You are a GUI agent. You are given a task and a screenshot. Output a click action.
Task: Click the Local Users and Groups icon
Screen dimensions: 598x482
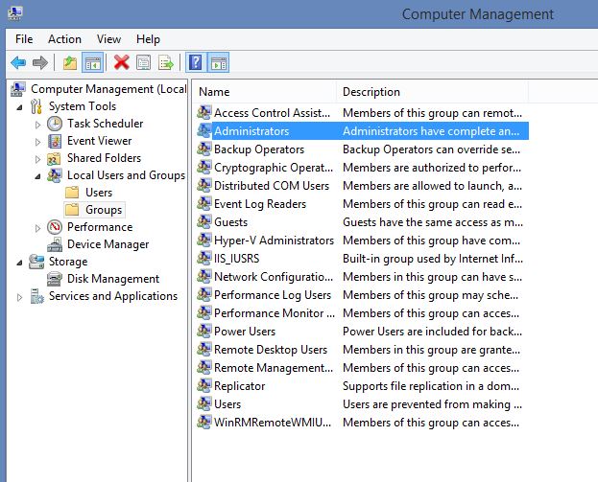pos(55,175)
